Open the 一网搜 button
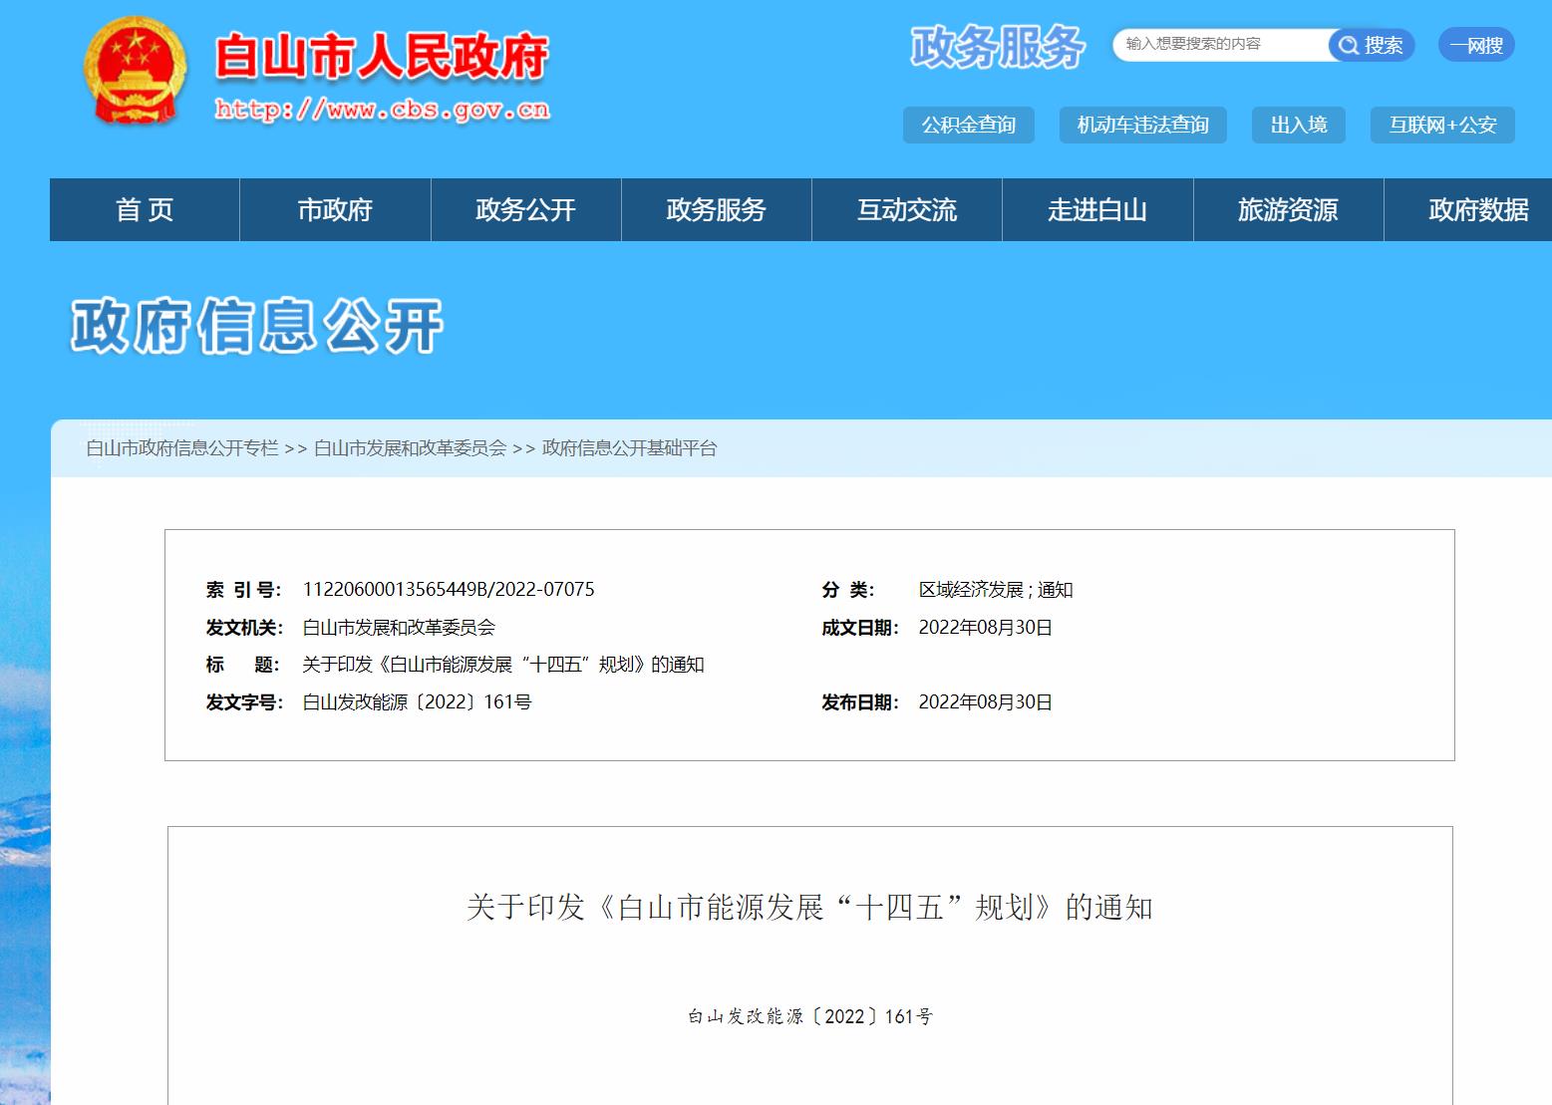Screen dimensions: 1552x1105 coord(1475,45)
